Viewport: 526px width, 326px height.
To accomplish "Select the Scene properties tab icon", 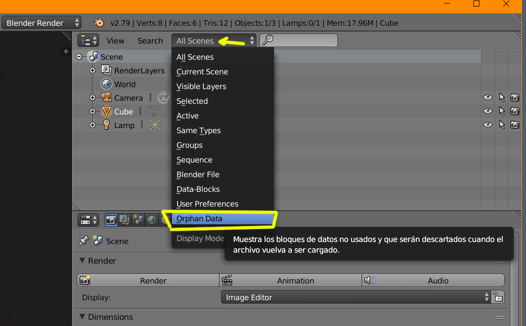I will click(x=138, y=220).
